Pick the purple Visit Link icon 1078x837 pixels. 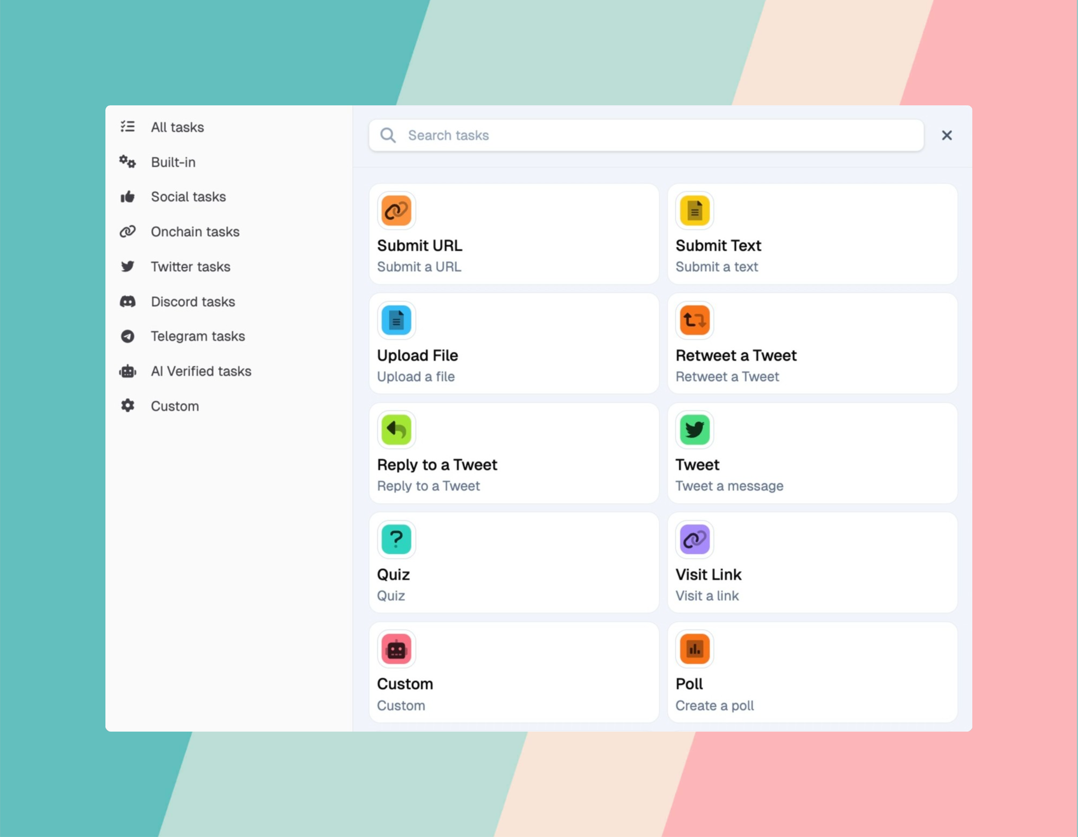695,539
